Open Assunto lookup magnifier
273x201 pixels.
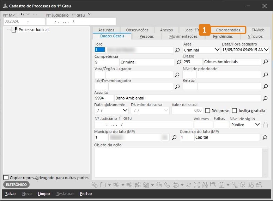pos(265,98)
